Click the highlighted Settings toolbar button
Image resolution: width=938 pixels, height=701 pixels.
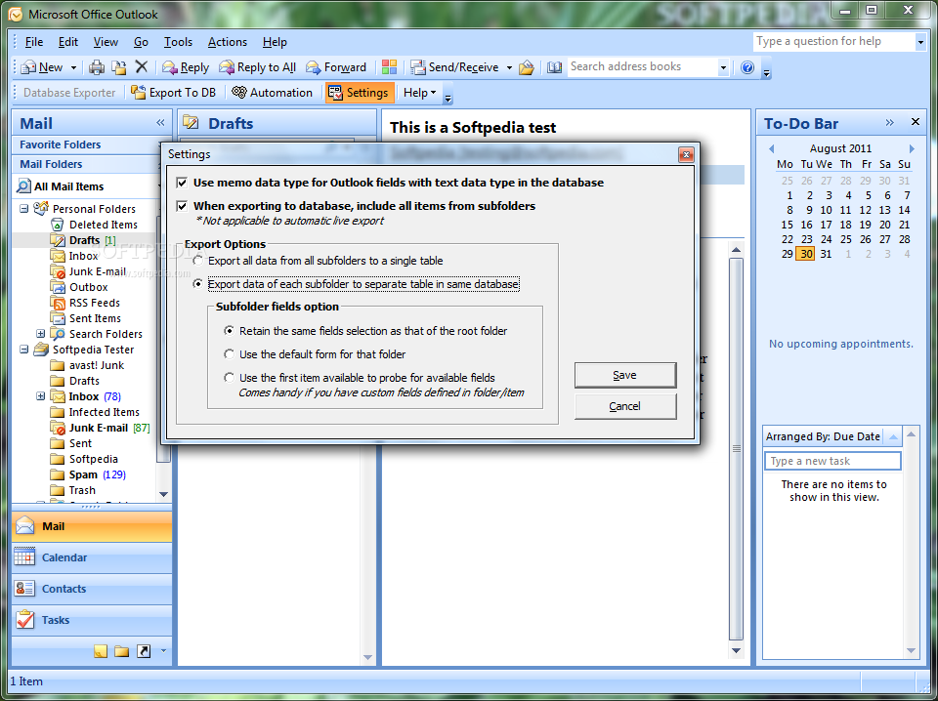pyautogui.click(x=360, y=93)
